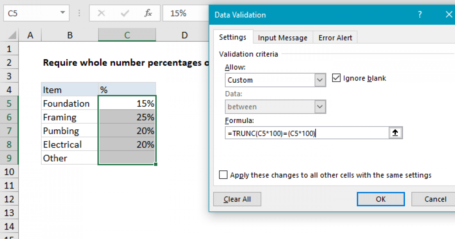Click the Help question mark on Data Validation dialog
This screenshot has width=455, height=239.
pos(420,14)
